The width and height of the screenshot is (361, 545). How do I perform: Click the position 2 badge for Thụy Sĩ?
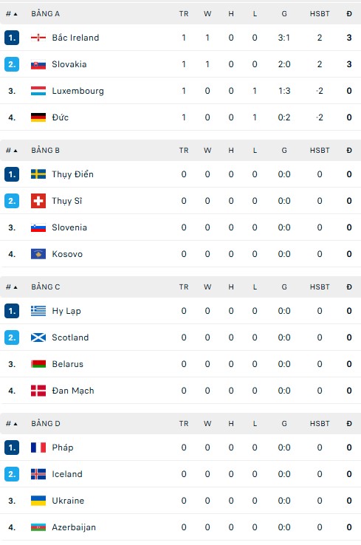[12, 201]
